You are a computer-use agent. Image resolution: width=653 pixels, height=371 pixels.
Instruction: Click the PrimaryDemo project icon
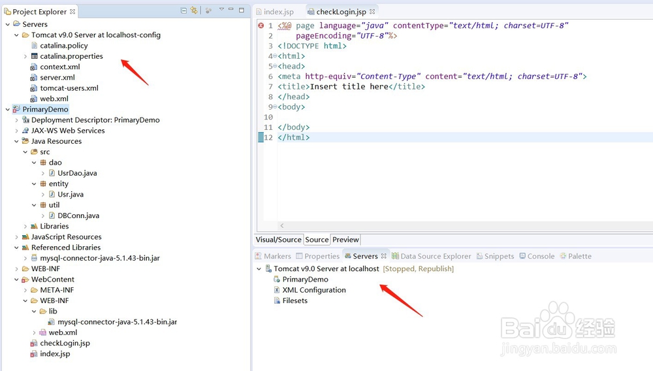point(17,109)
